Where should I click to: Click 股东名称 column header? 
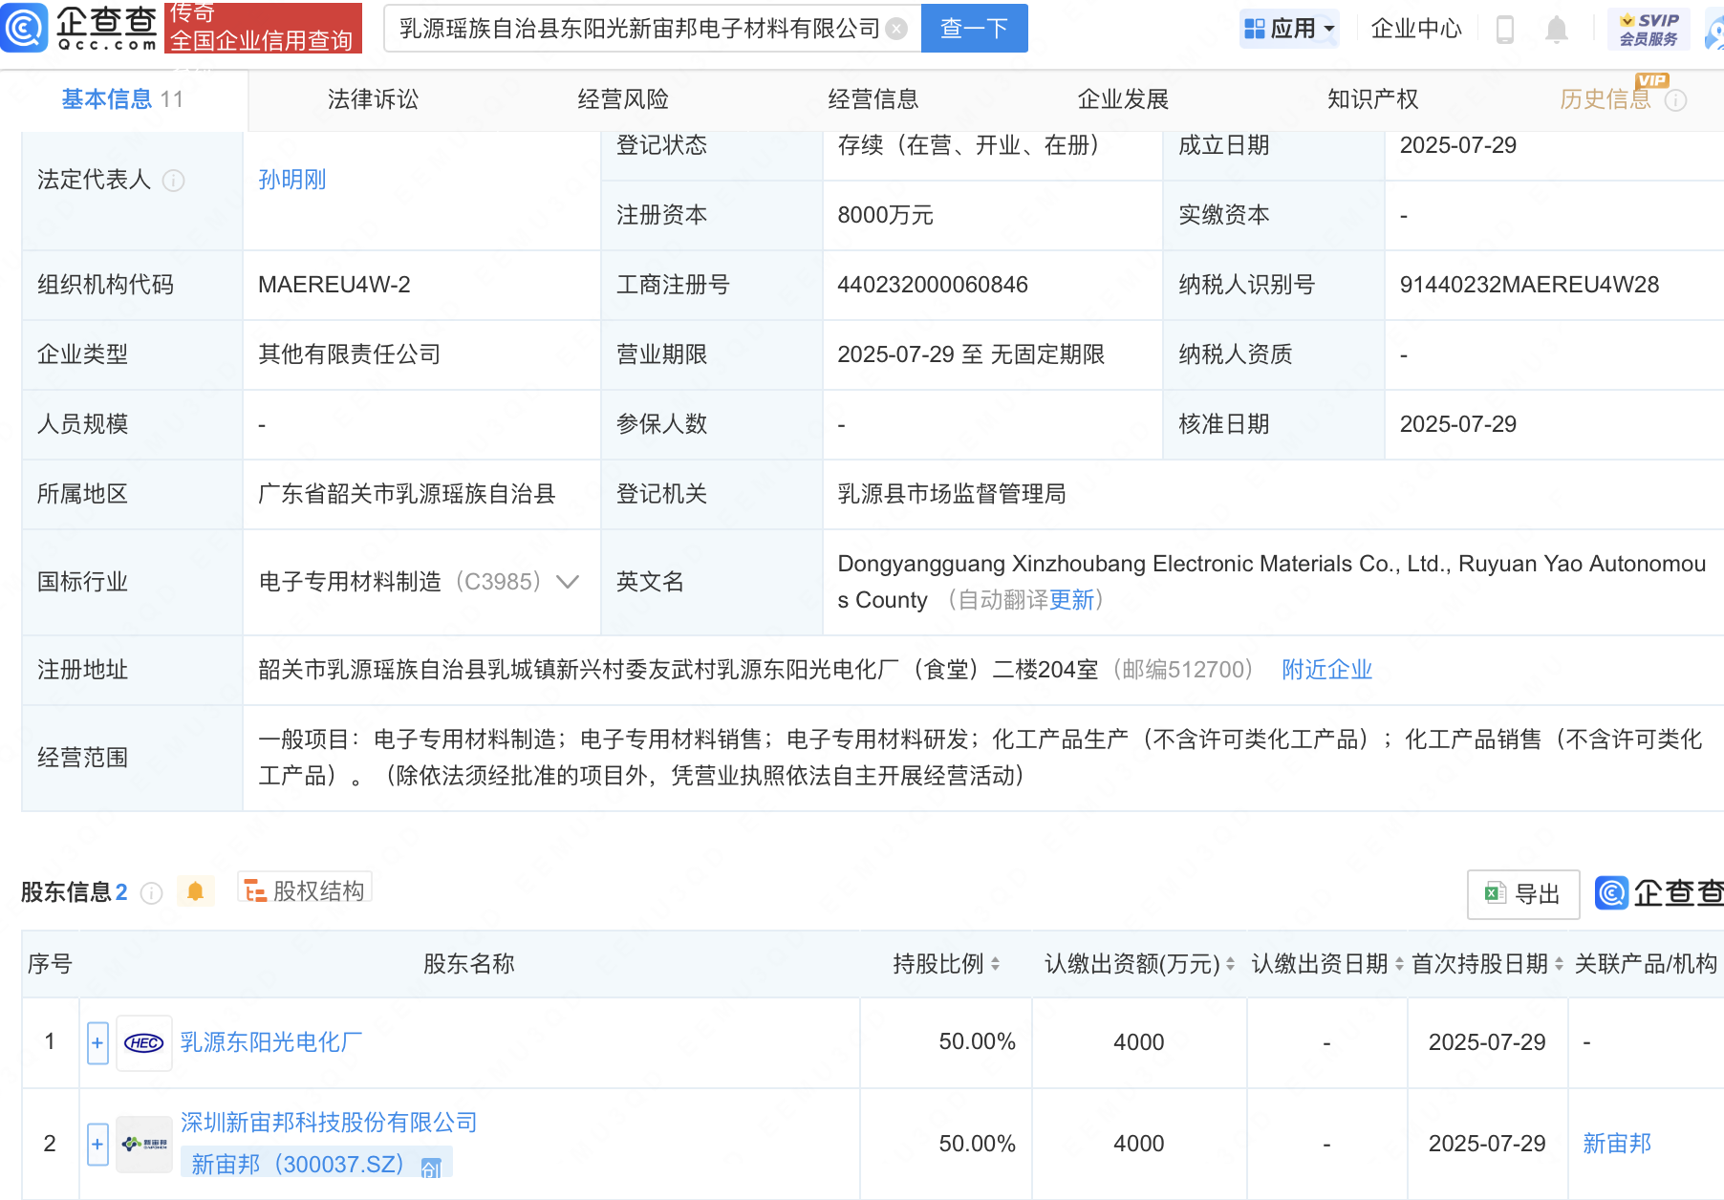click(469, 964)
